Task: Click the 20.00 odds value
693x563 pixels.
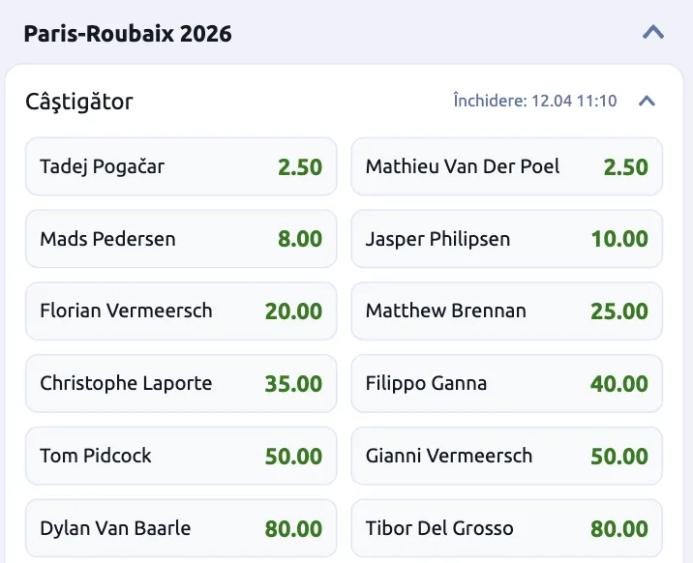Action: click(293, 311)
